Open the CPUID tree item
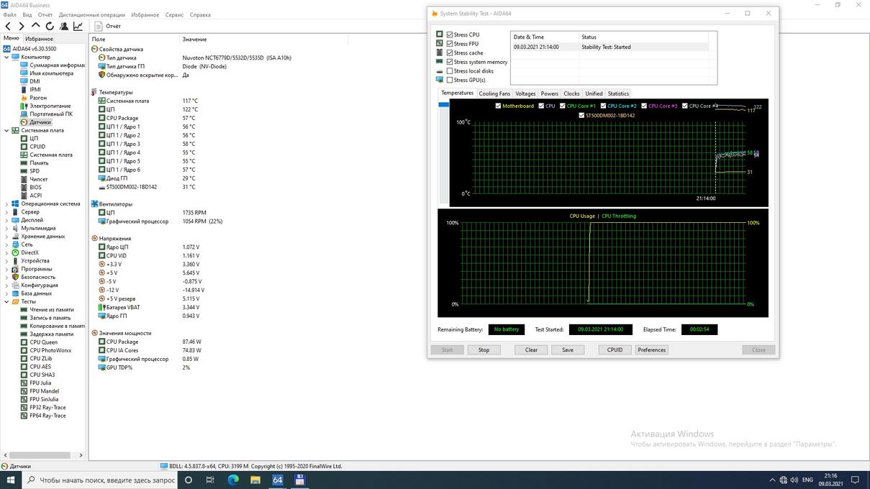This screenshot has height=489, width=870. click(37, 147)
